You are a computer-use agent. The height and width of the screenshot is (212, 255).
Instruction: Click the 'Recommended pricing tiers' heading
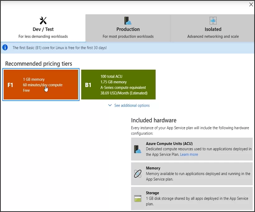coord(39,63)
